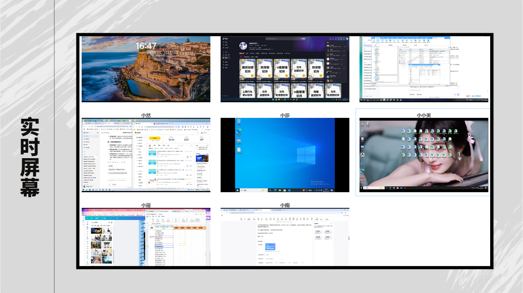Screen dimensions: 523x293
Task: Click the 上网行为审计软件 card in dark screen
Action: [248, 91]
